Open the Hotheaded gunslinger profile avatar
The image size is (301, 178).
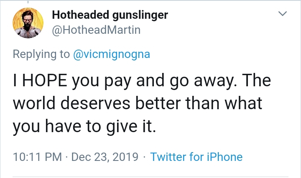[28, 23]
